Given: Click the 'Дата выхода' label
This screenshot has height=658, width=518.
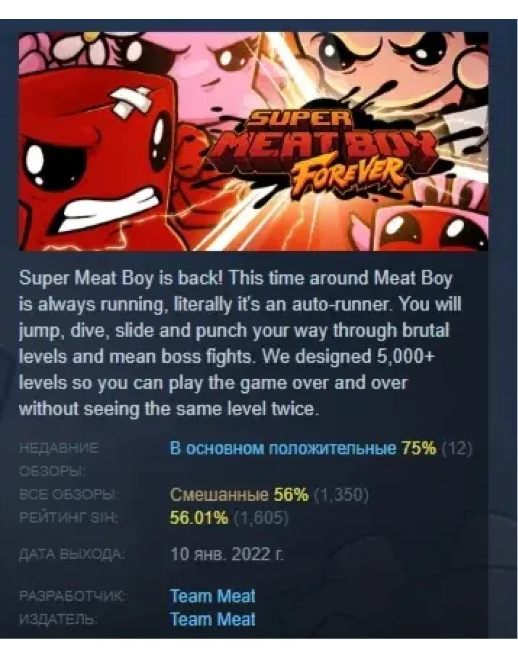Looking at the screenshot, I should (72, 555).
